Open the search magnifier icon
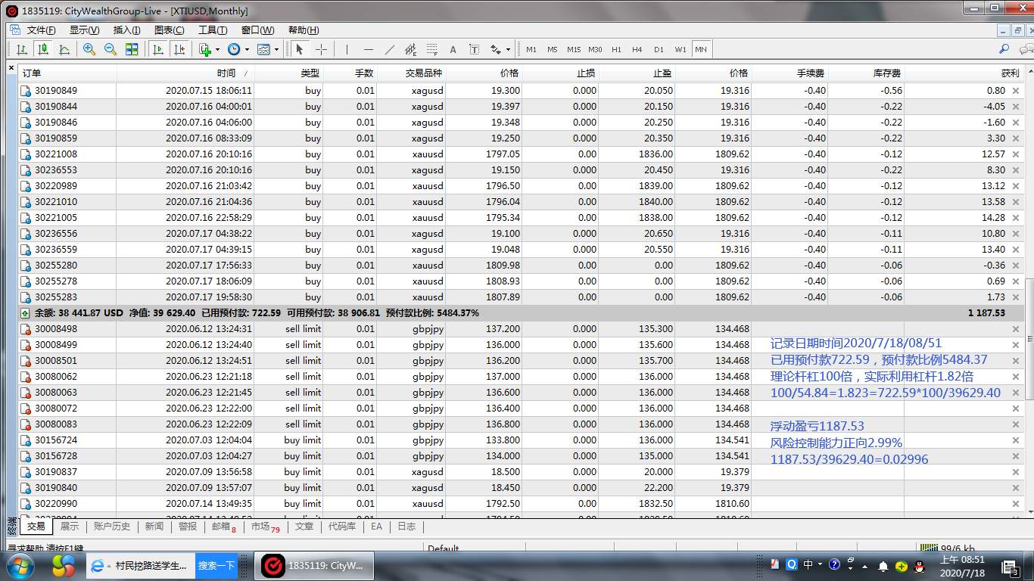Screen dimensions: 1034x581 1004,49
